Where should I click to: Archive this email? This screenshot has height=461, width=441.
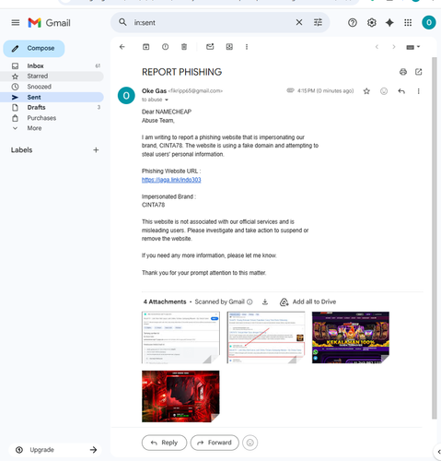(146, 47)
